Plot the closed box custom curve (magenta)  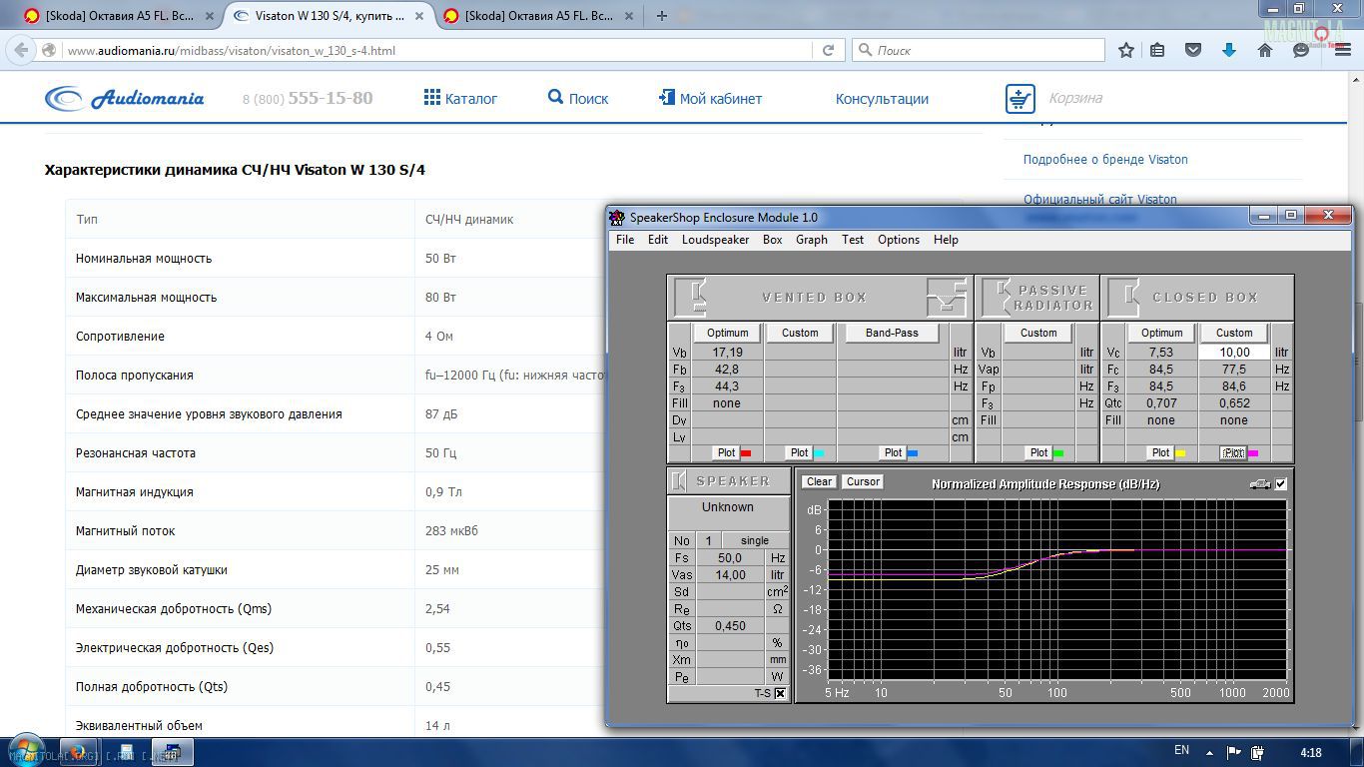tap(1233, 453)
